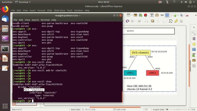Click English (USA) language in status bar
The image size is (197, 111).
(x=159, y=109)
